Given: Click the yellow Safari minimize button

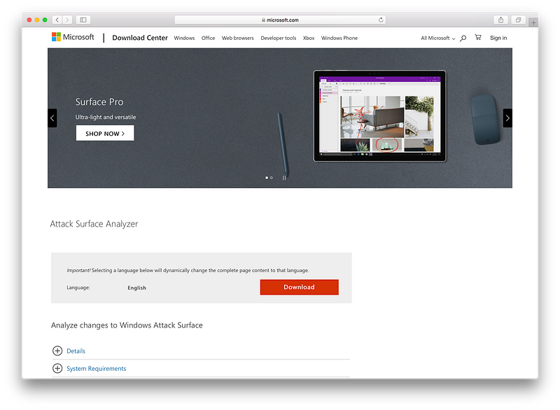Looking at the screenshot, I should click(37, 20).
